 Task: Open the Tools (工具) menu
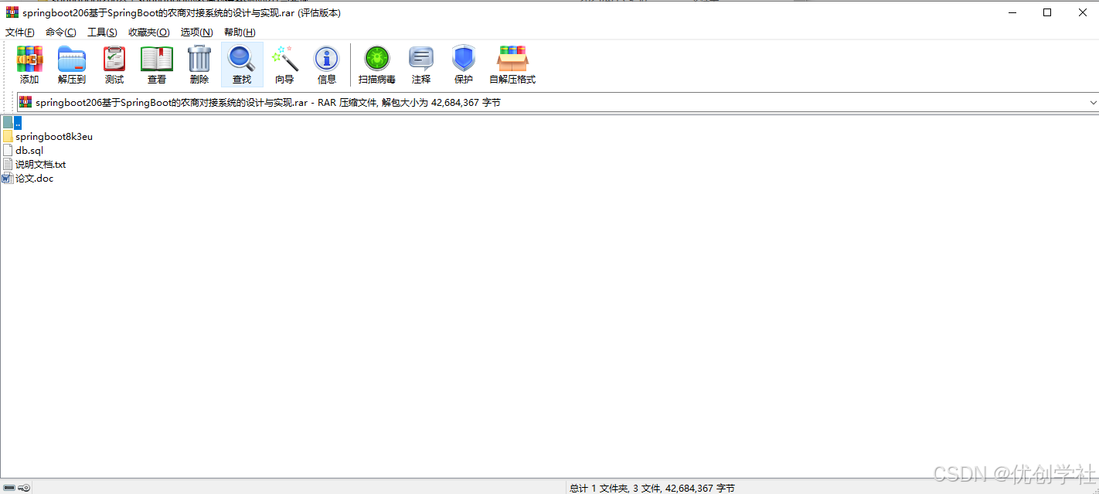[102, 32]
